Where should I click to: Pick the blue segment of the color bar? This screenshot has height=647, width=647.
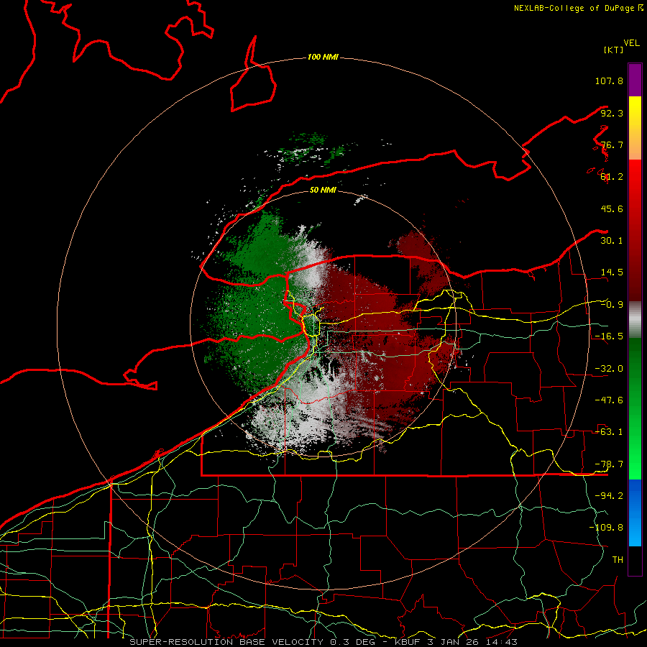(635, 513)
